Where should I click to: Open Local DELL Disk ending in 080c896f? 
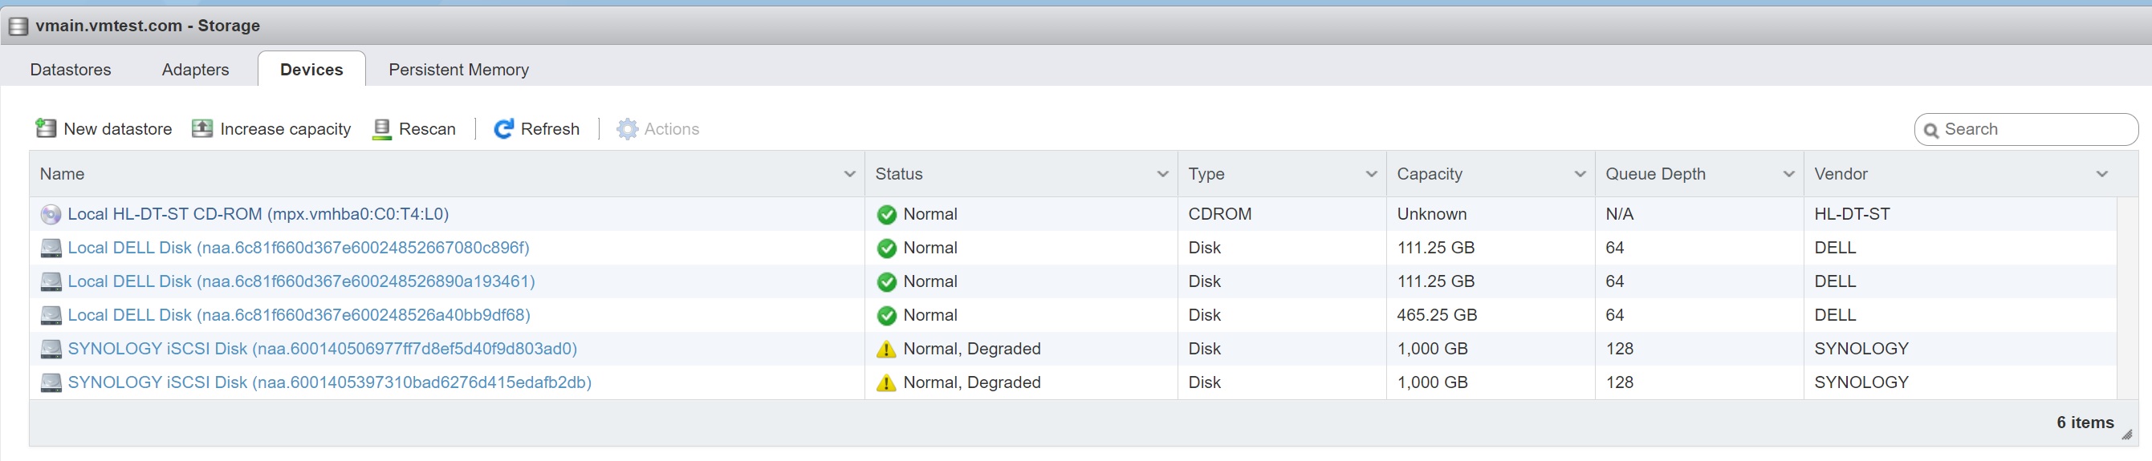pos(299,248)
